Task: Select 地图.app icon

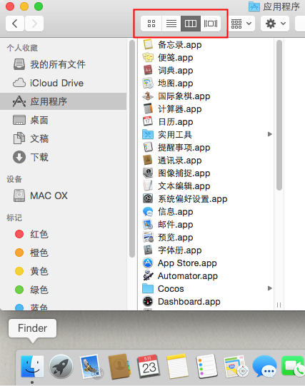Action: pyautogui.click(x=148, y=83)
